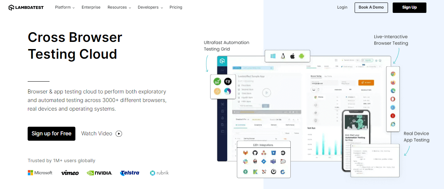
Task: Click the Katalon 'K' integration icon
Action: pos(255,171)
